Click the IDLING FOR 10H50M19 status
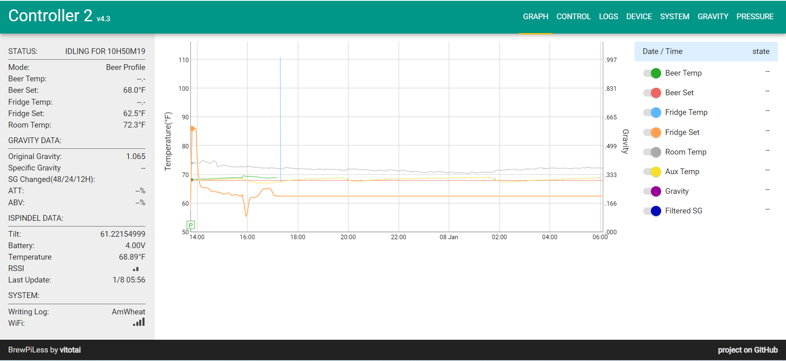This screenshot has height=361, width=786. (x=105, y=52)
